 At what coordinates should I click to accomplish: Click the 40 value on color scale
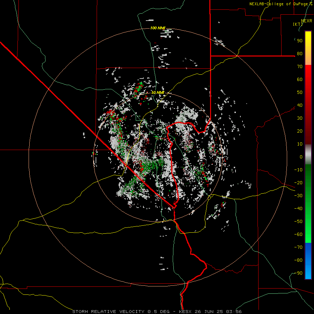click(300, 105)
